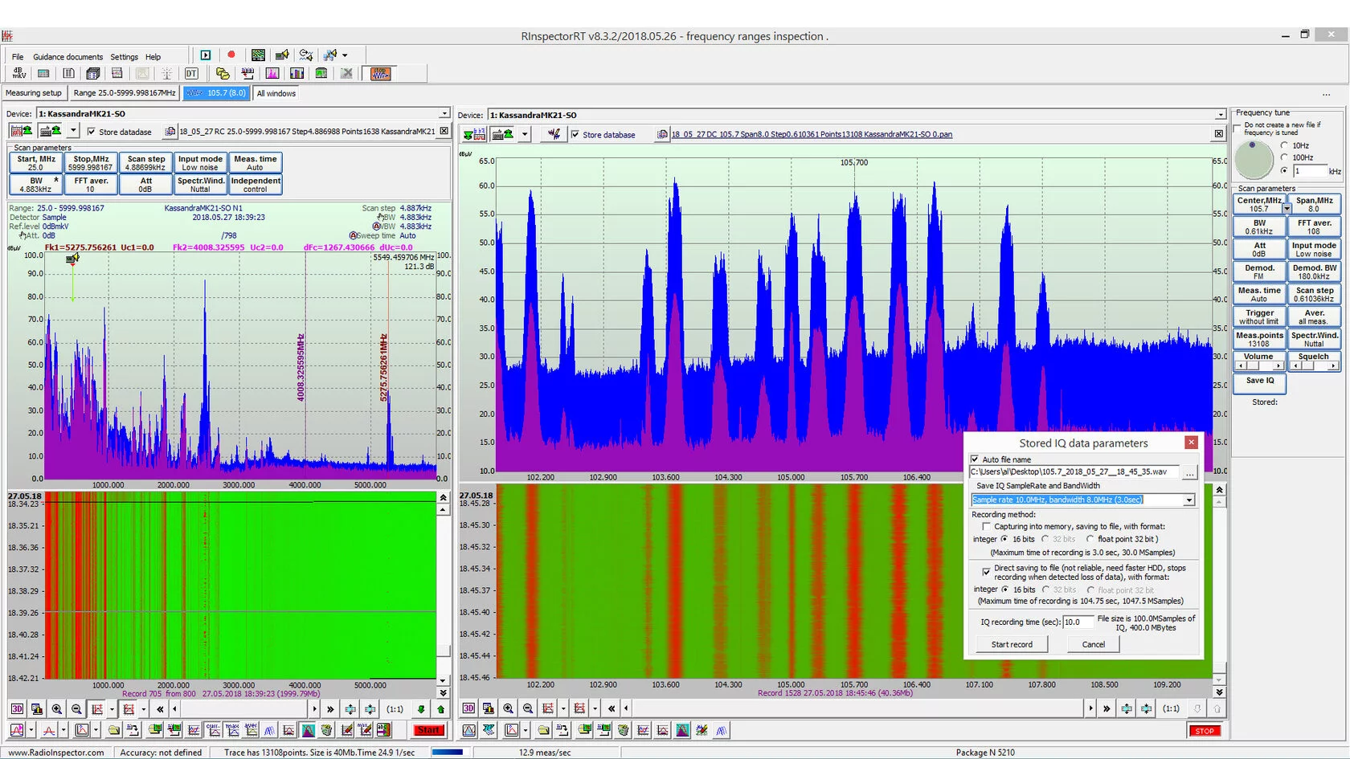This screenshot has height=759, width=1350.
Task: Zoom in on the left spectrum panel
Action: [x=57, y=709]
